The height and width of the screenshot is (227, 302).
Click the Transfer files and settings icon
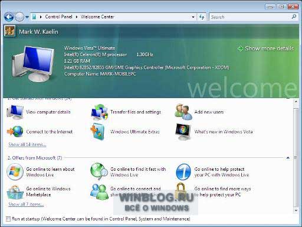point(100,112)
